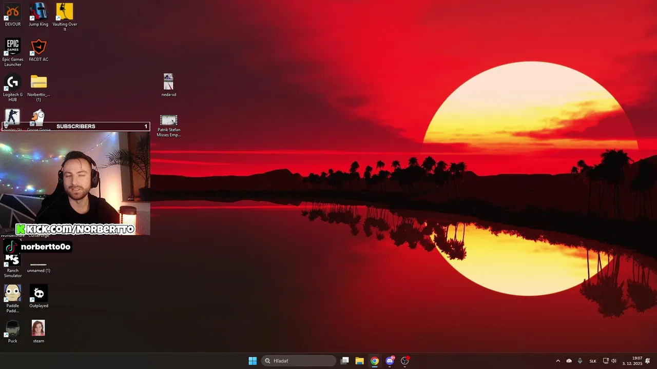This screenshot has width=657, height=369.
Task: Select the neda-xd file icon
Action: 168,85
